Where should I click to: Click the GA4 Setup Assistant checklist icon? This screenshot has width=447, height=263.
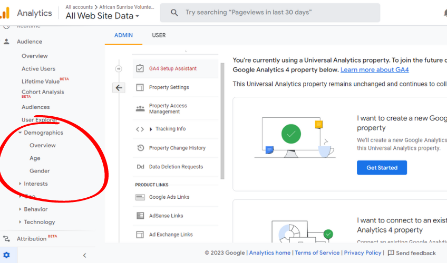pos(140,68)
